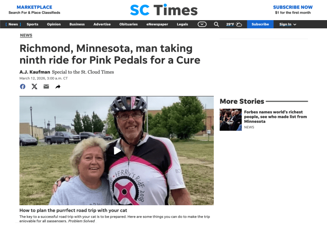Open the Subscribe Now offer link

[x=293, y=10]
